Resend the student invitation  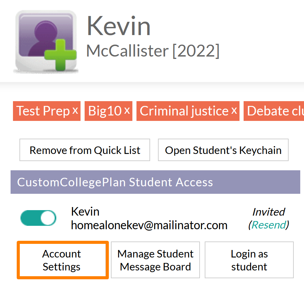click(269, 225)
